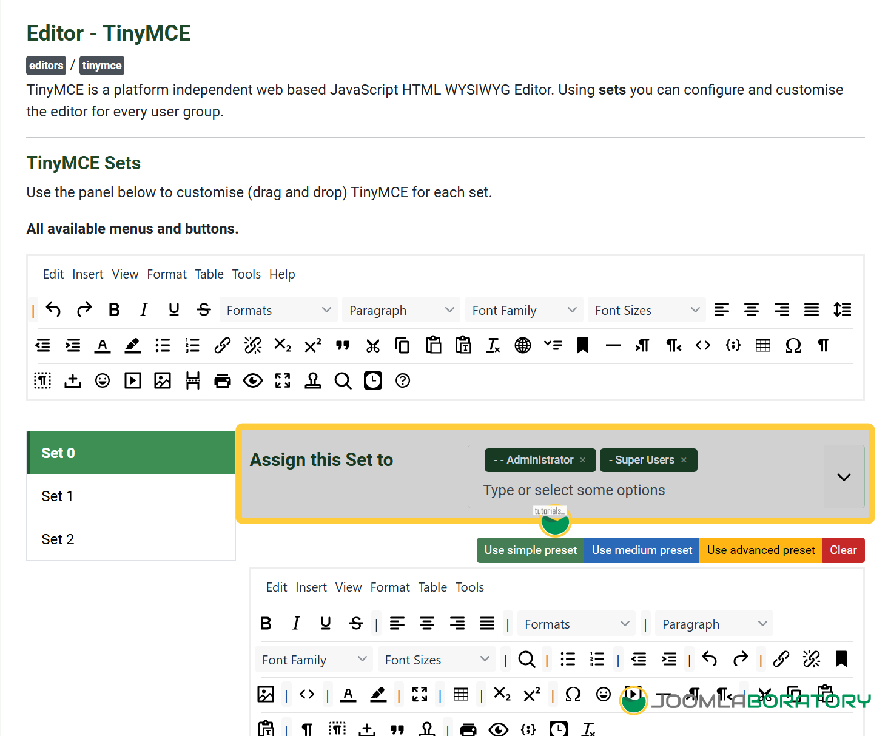Click Subscript icon in Set 0 toolbar

pyautogui.click(x=502, y=695)
